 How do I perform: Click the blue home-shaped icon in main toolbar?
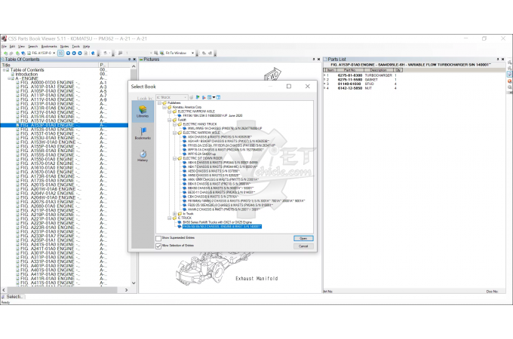point(93,53)
